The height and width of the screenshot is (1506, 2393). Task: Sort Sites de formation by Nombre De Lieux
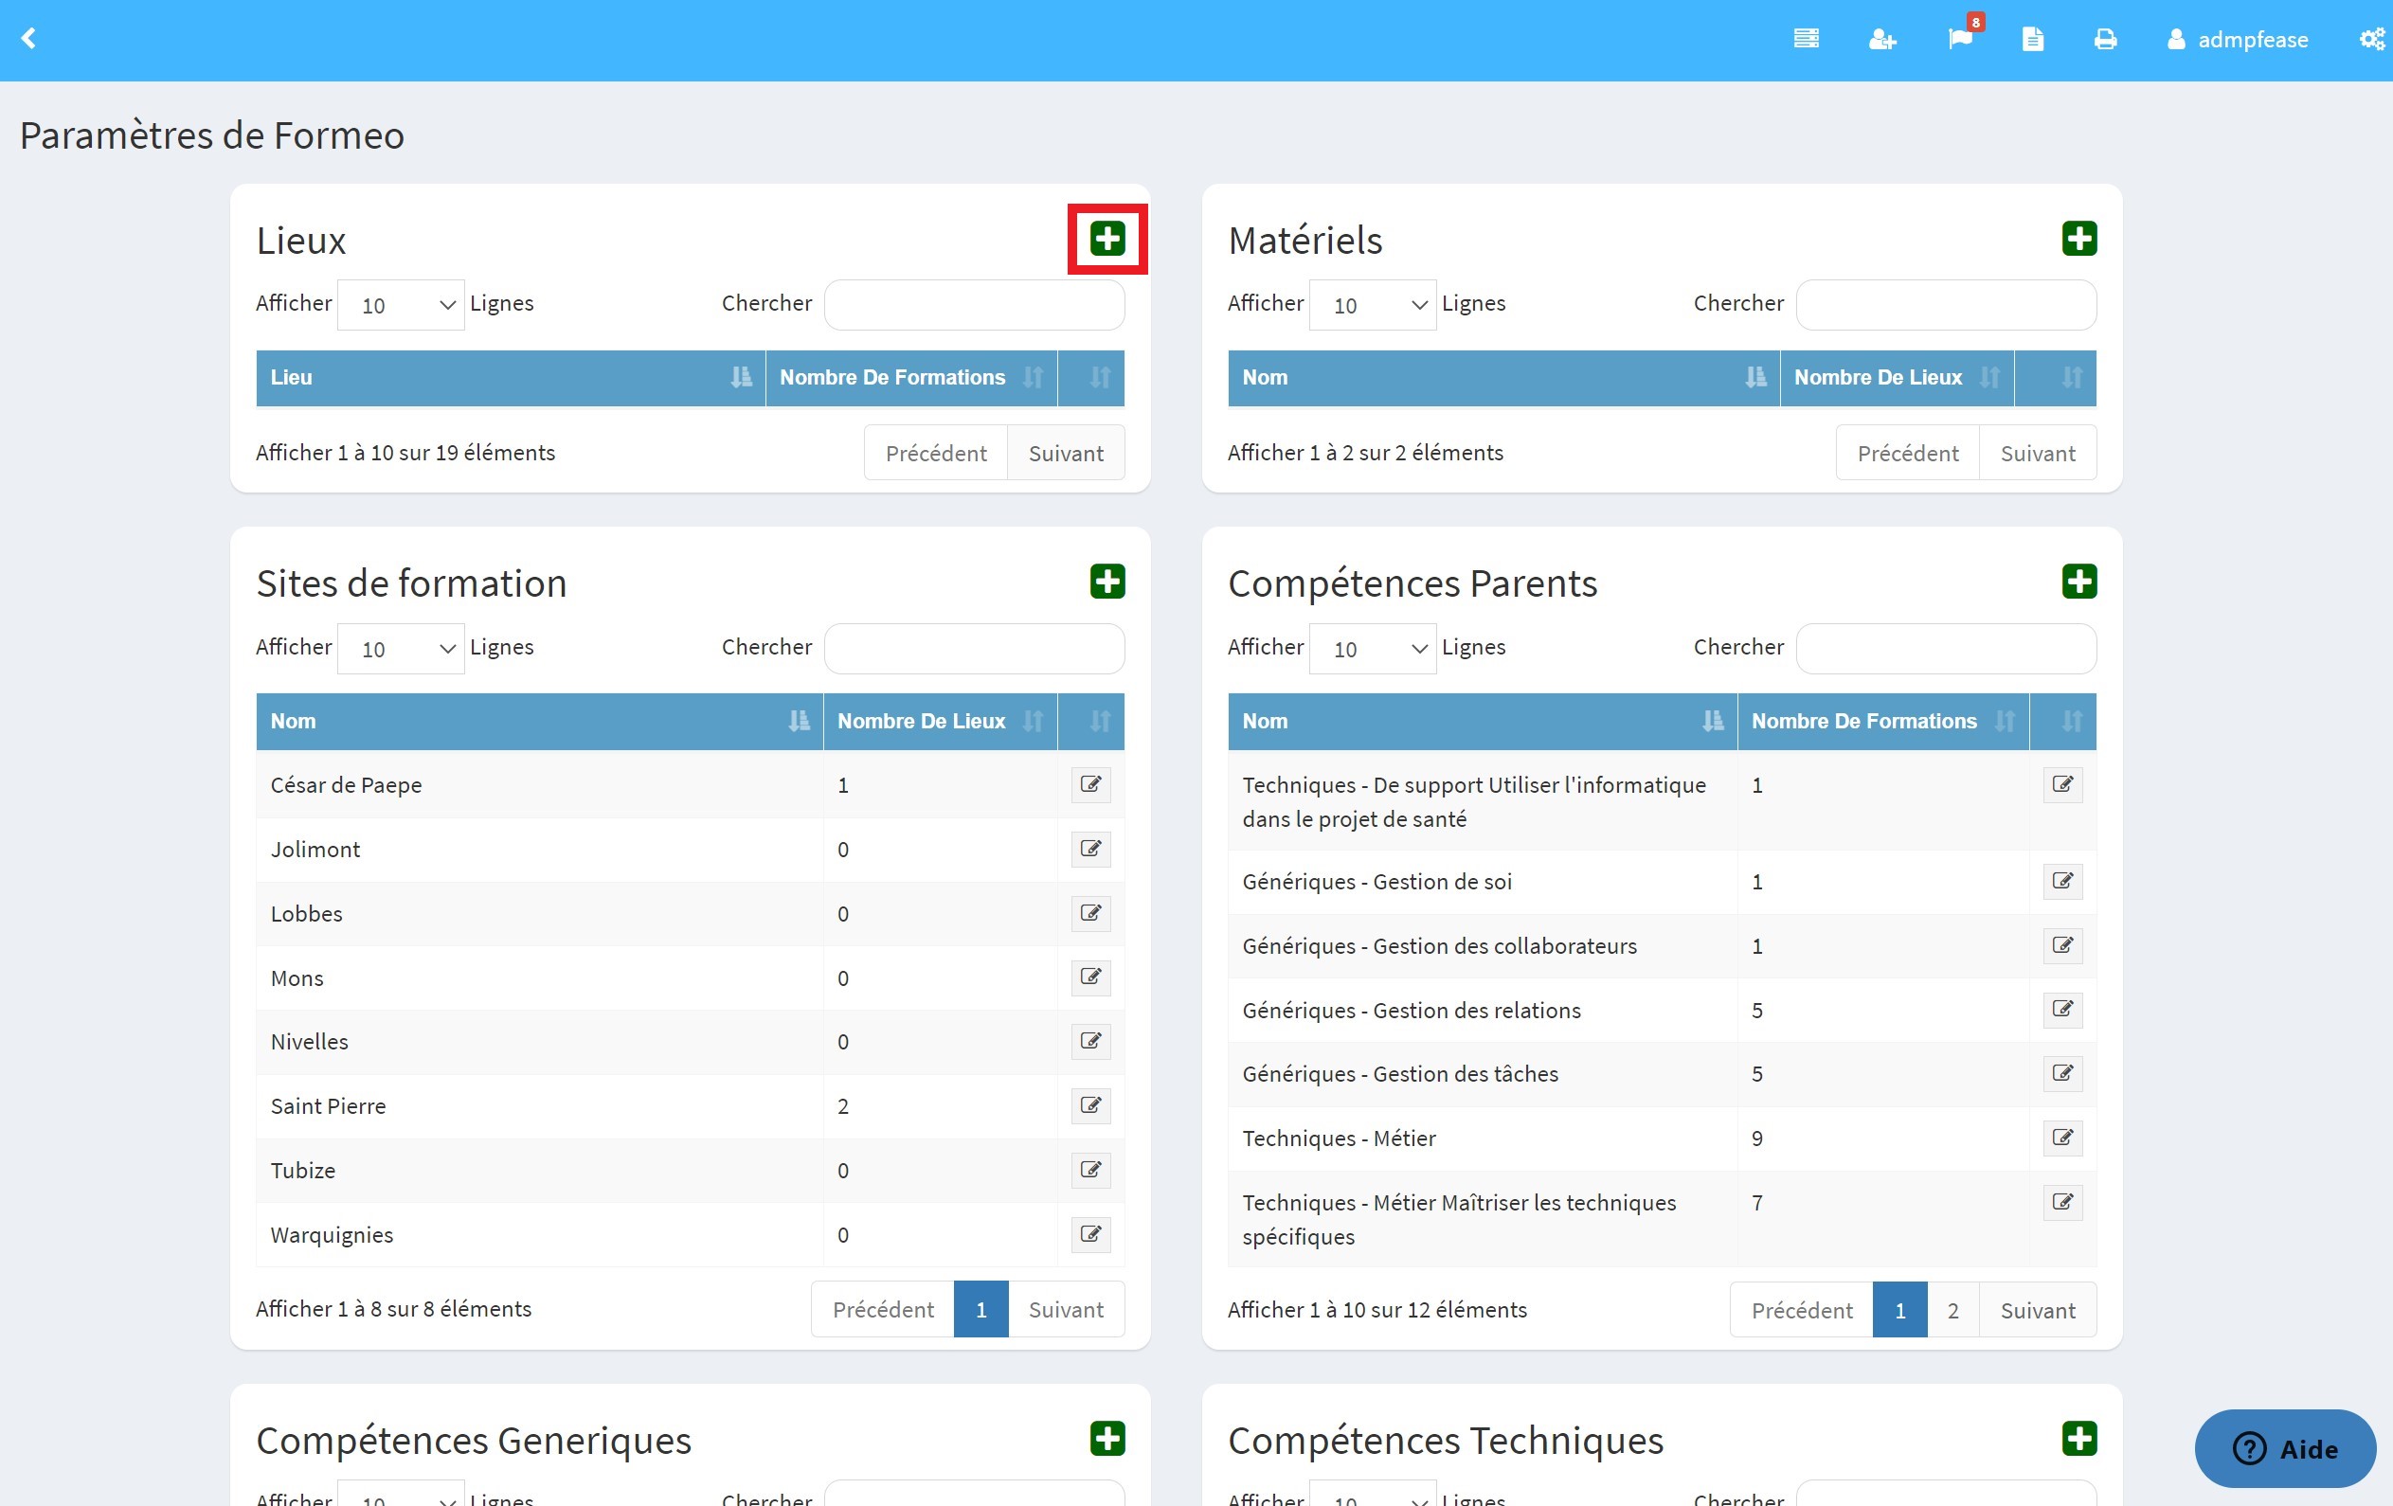coord(940,721)
